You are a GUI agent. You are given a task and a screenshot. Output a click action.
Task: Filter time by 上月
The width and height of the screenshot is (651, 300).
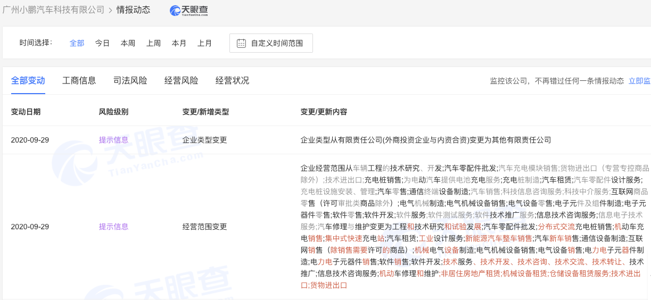(205, 43)
